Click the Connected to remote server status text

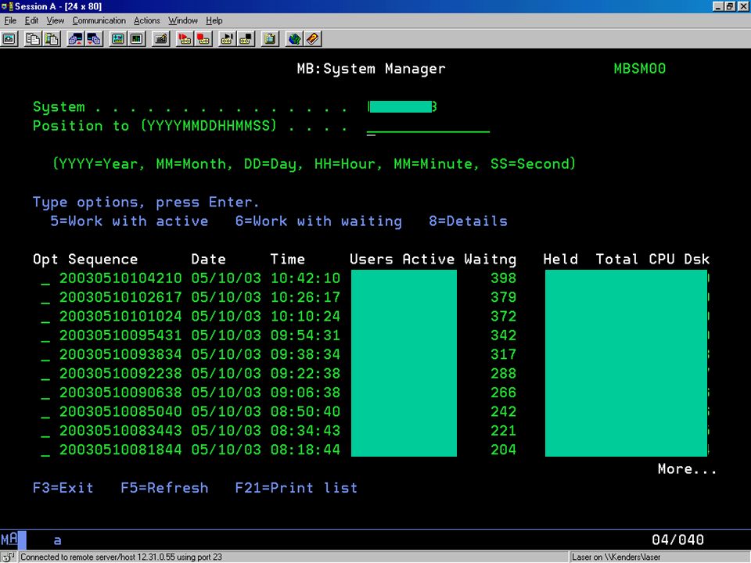[x=121, y=558]
